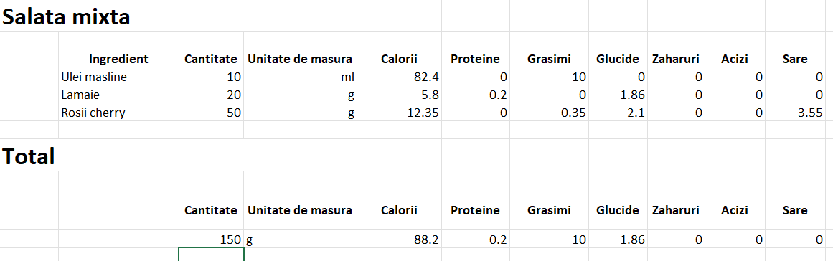833x261 pixels.
Task: Click the total calories cell 88.2
Action: 399,239
